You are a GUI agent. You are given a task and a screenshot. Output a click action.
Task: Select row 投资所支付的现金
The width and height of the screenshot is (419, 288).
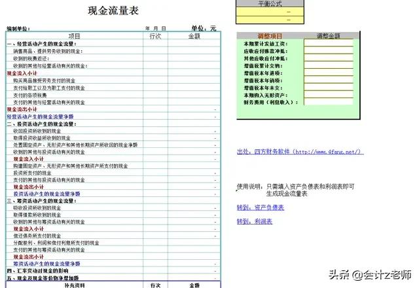coord(113,173)
